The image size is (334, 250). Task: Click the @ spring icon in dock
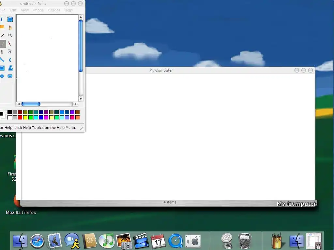point(227,241)
